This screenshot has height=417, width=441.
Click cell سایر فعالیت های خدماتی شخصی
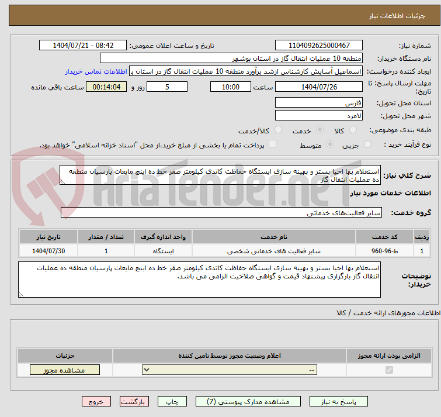coord(274,251)
